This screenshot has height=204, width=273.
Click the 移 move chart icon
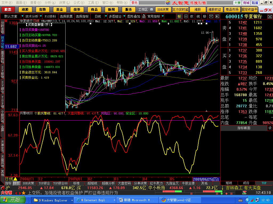[x=204, y=16]
